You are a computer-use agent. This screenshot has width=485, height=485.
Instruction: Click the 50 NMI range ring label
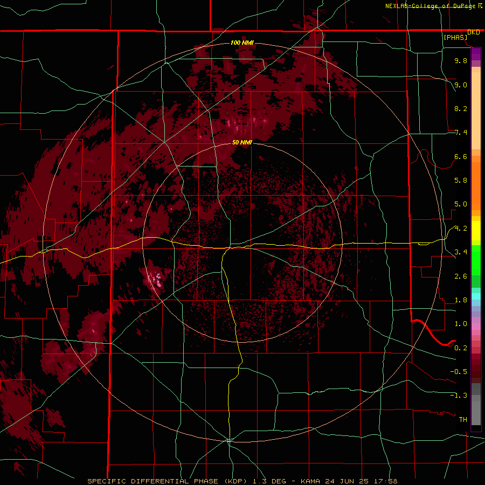point(242,142)
